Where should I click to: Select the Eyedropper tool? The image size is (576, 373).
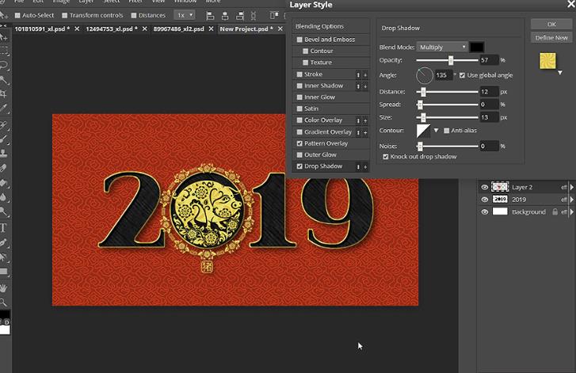click(x=3, y=108)
